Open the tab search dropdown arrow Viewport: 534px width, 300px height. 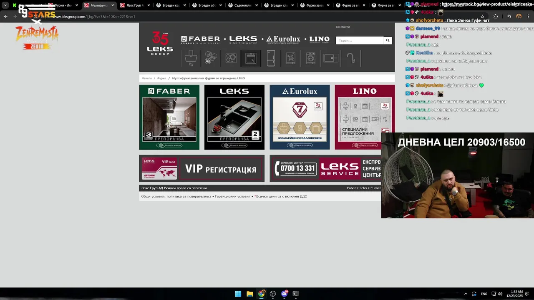click(x=5, y=5)
